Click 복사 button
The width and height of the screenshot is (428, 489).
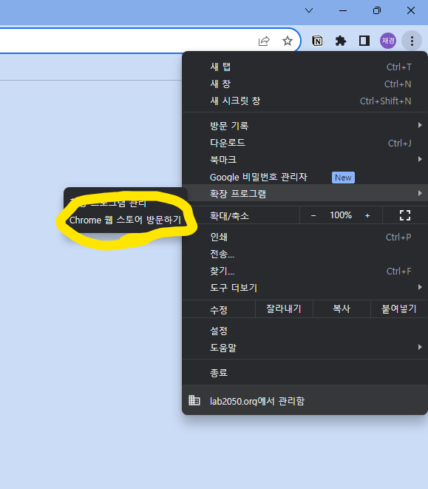(x=342, y=309)
